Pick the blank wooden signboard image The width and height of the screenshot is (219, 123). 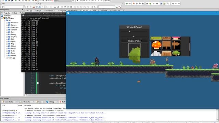tap(166, 45)
